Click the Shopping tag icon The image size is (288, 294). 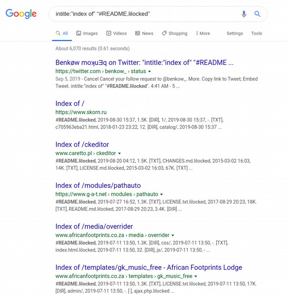tap(164, 33)
